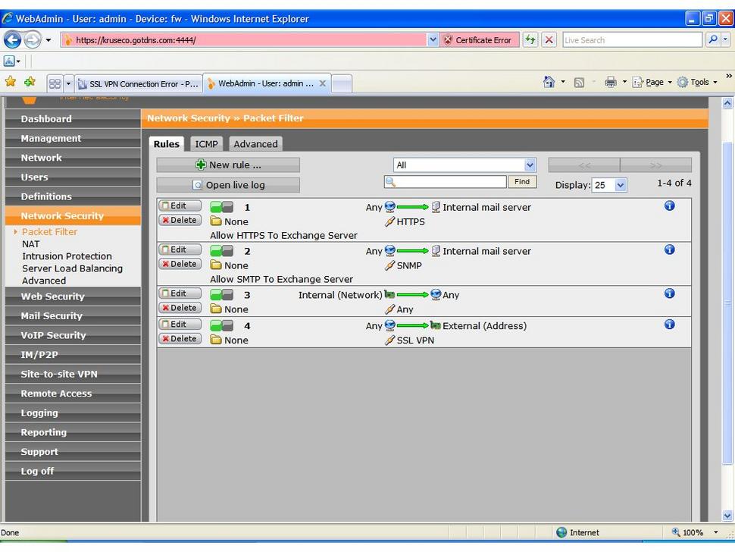The image size is (735, 552).
Task: Click the Stop loading icon
Action: 549,39
